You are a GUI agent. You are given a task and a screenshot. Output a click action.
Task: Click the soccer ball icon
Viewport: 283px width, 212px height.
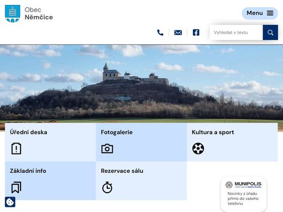198,149
